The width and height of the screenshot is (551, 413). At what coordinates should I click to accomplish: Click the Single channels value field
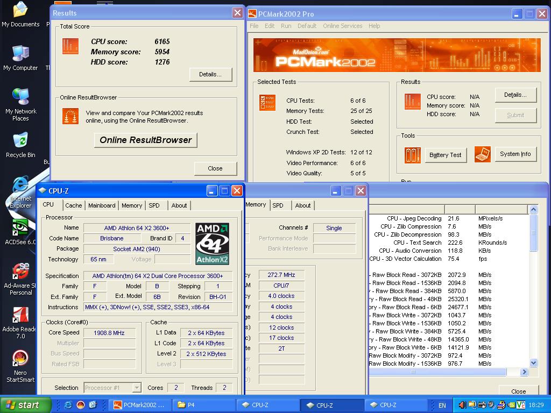pos(334,228)
